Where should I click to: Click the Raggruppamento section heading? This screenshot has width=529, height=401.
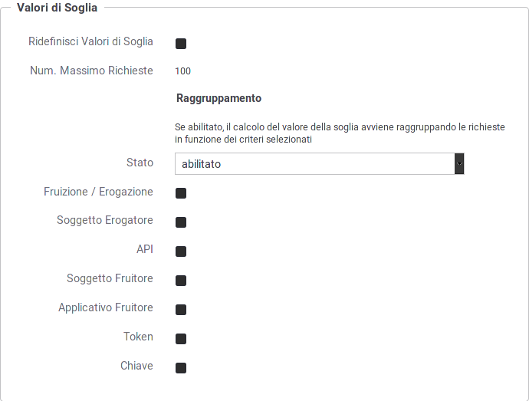pyautogui.click(x=219, y=98)
